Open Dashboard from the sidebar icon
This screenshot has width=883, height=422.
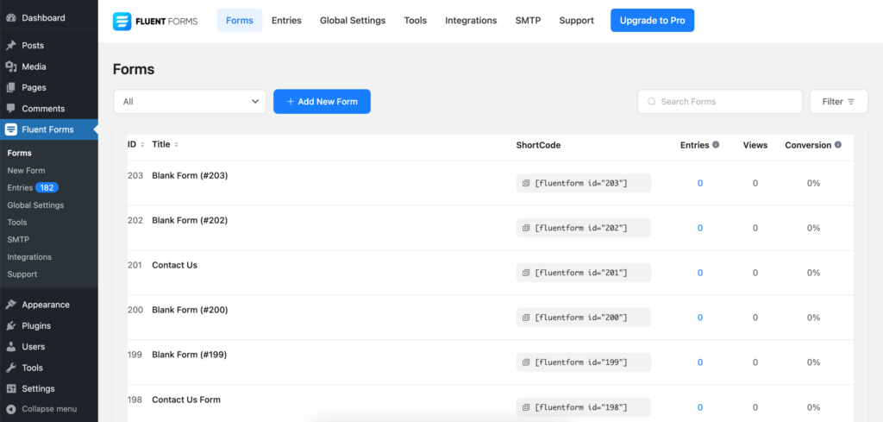10,18
